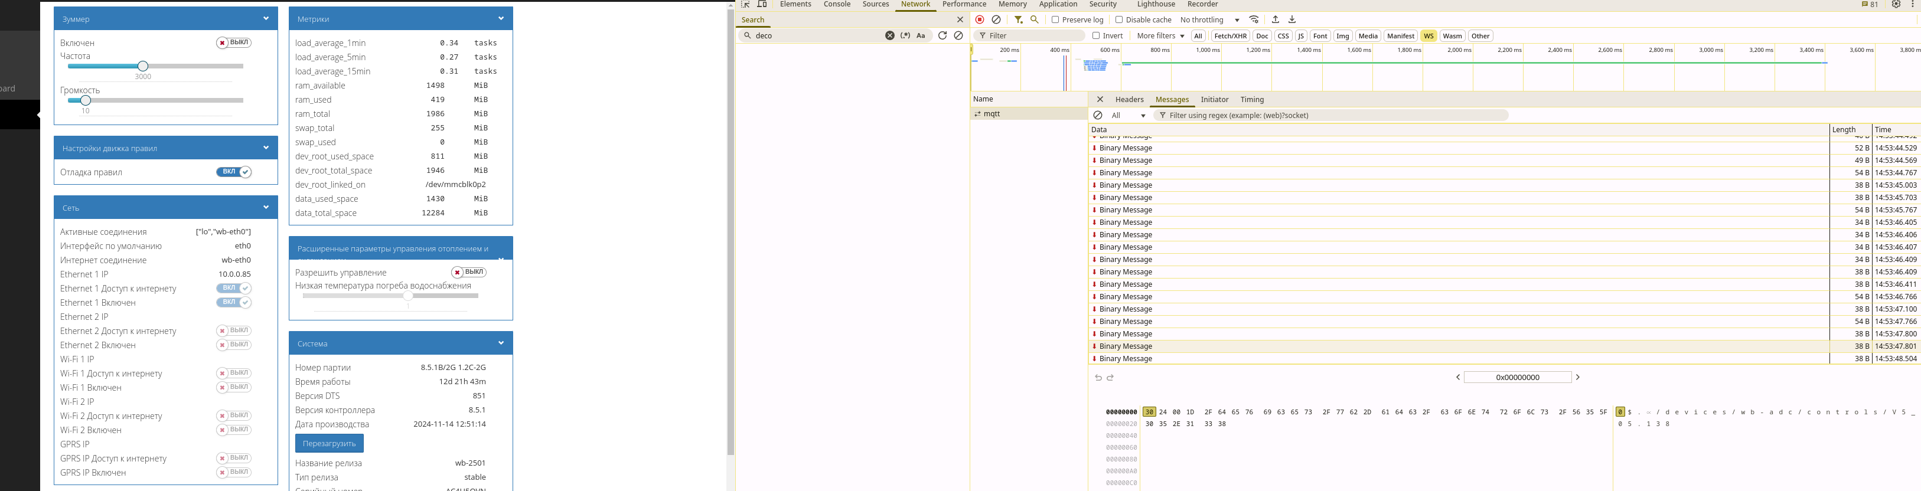Open the 81 console issues counter

tap(1870, 5)
